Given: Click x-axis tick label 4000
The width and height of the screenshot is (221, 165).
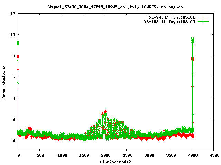Looking at the screenshot, I should pyautogui.click(x=193, y=155).
